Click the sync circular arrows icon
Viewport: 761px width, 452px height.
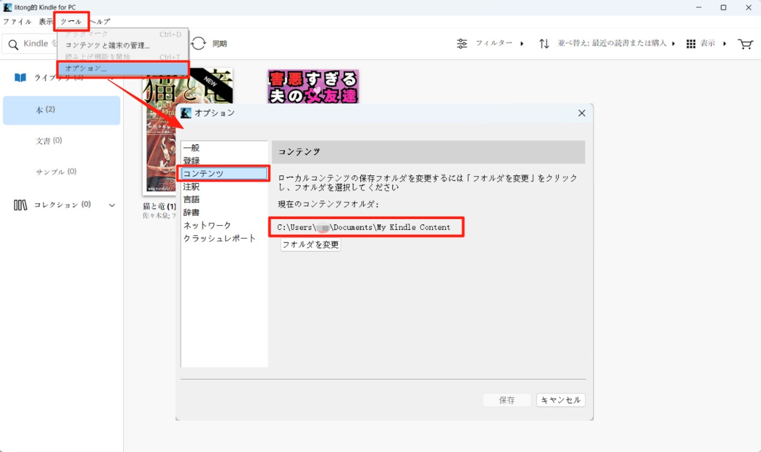click(198, 44)
